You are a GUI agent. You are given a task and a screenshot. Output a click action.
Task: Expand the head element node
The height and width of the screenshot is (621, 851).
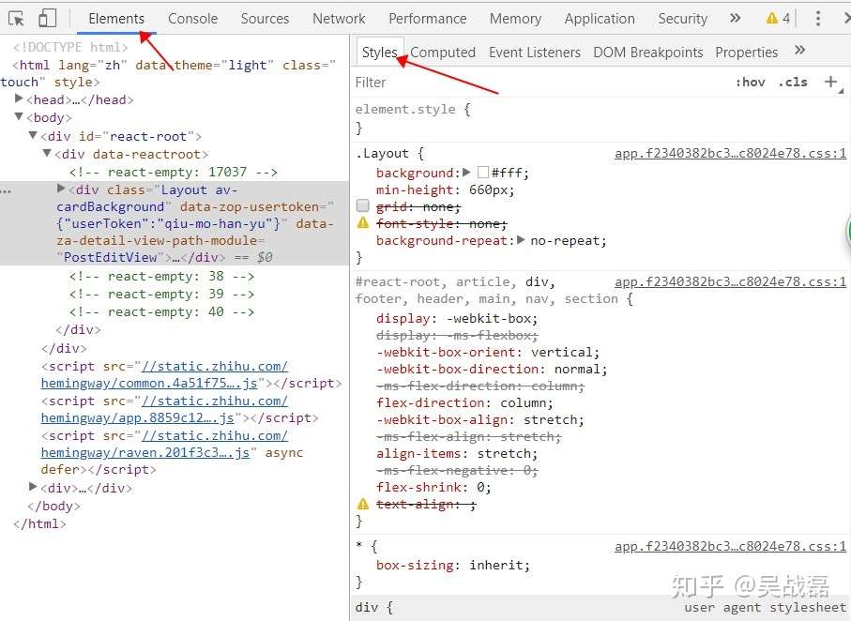point(19,98)
